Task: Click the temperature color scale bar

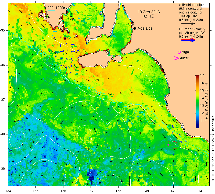Action: pyautogui.click(x=197, y=102)
